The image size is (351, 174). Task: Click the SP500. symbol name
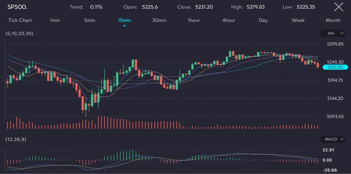pyautogui.click(x=17, y=7)
